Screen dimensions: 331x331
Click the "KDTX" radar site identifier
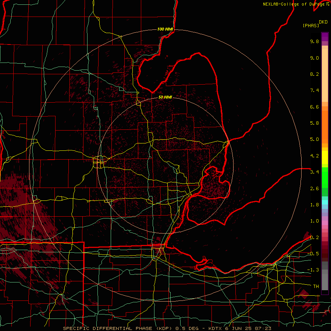(216, 328)
